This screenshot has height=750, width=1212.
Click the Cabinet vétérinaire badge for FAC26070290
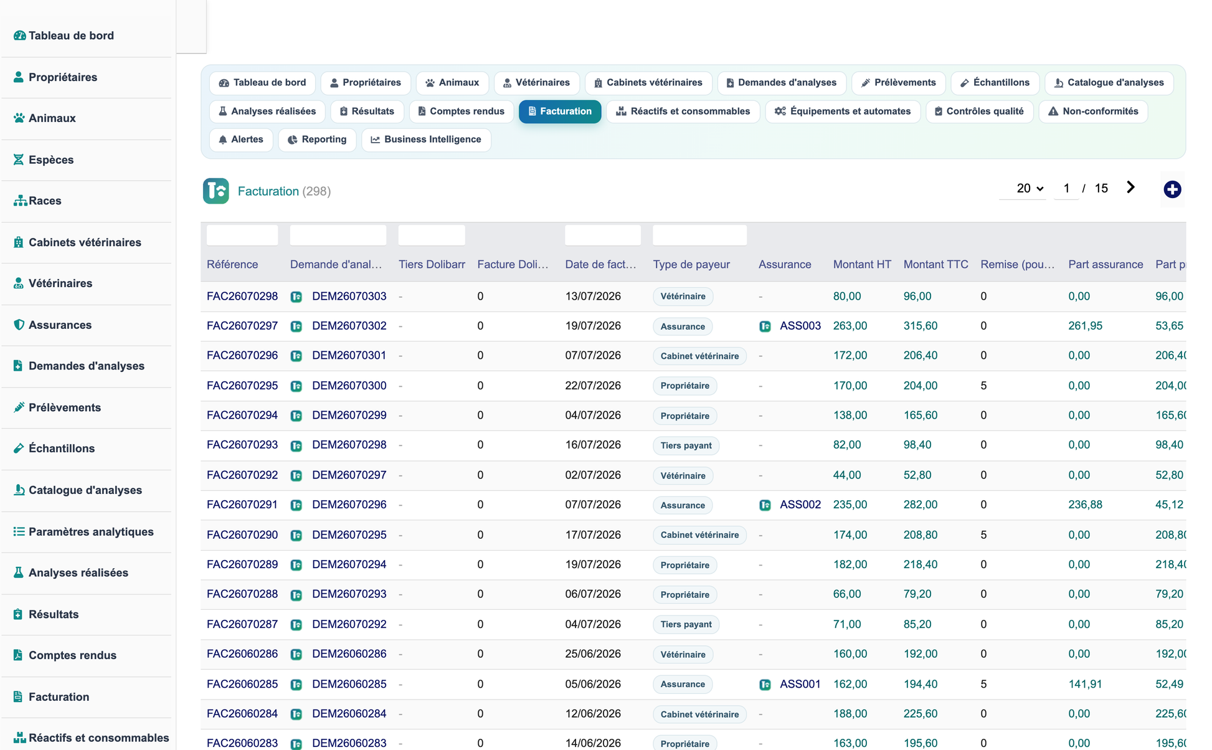(x=699, y=535)
